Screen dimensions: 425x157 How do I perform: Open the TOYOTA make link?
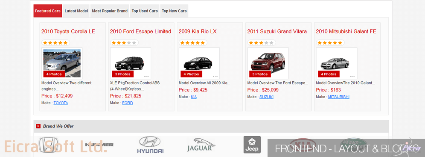pyautogui.click(x=61, y=103)
